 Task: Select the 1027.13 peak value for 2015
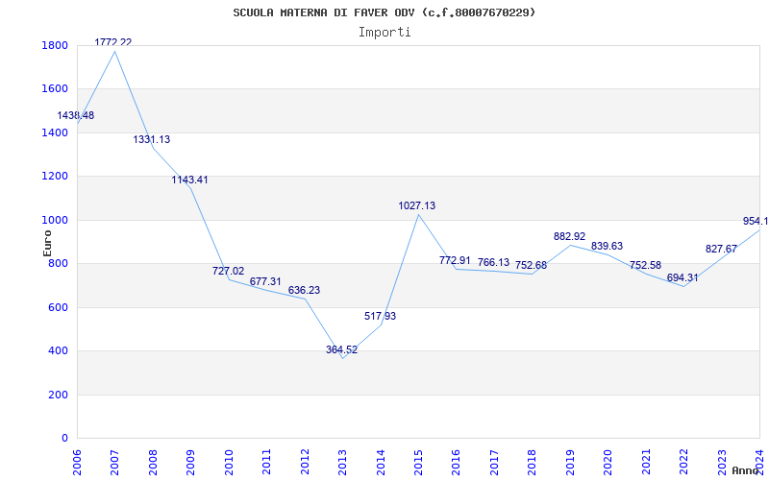point(417,205)
